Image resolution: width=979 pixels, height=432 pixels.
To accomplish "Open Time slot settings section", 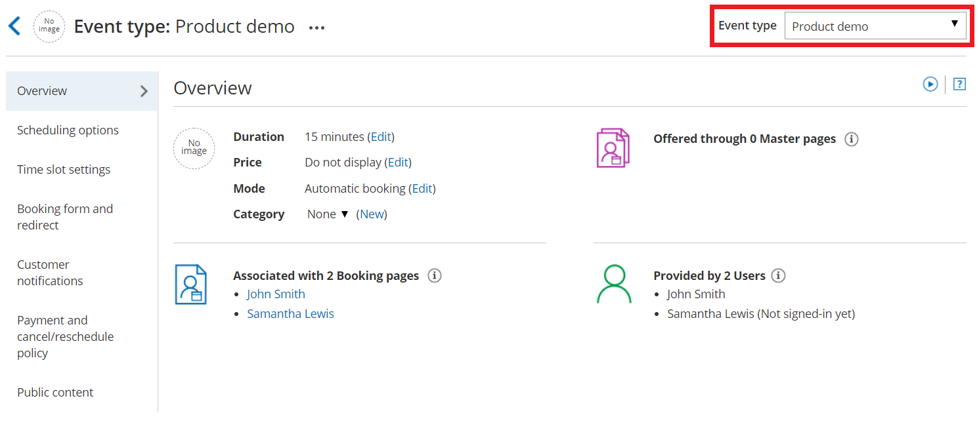I will point(64,169).
